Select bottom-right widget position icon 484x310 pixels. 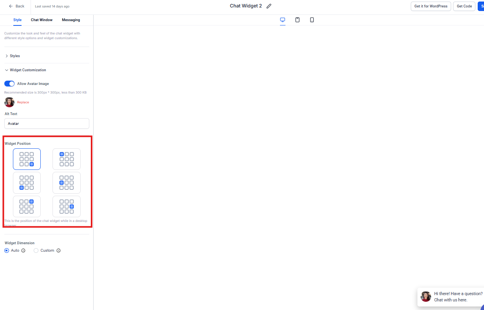[27, 159]
